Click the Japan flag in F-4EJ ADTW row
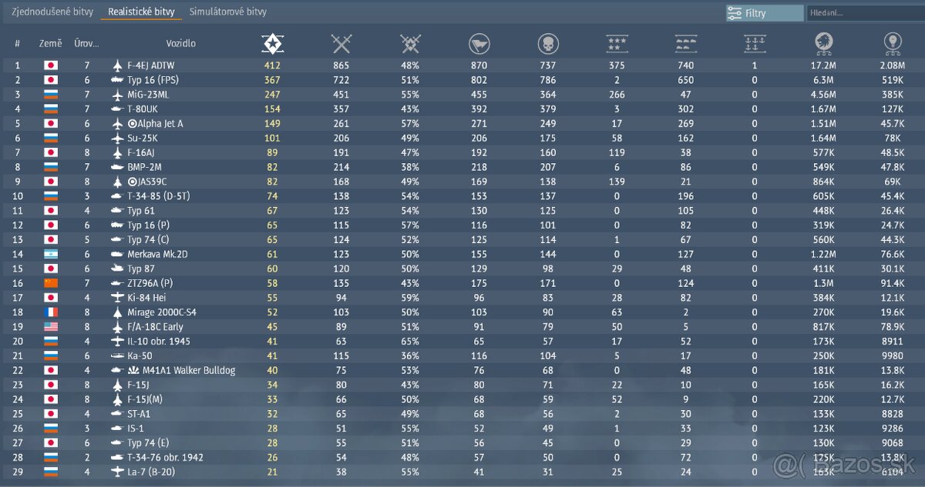 [x=51, y=65]
